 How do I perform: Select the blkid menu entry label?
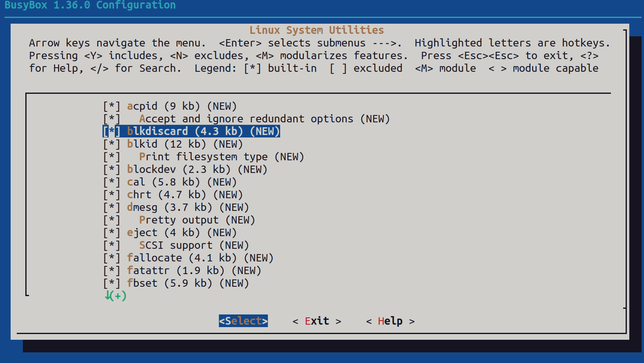click(x=185, y=144)
